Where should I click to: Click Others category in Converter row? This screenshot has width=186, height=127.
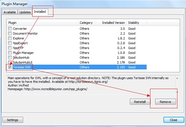84,29
